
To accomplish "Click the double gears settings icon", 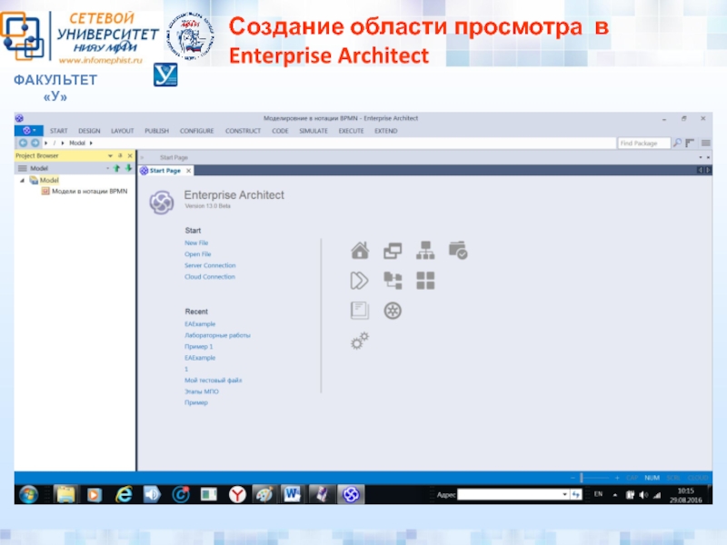I will pos(360,342).
